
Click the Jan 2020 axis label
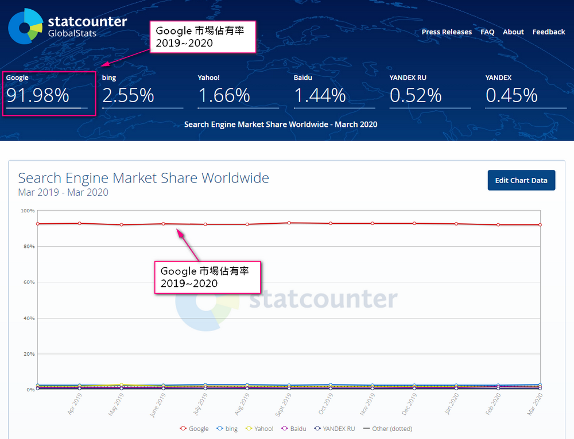pos(451,404)
